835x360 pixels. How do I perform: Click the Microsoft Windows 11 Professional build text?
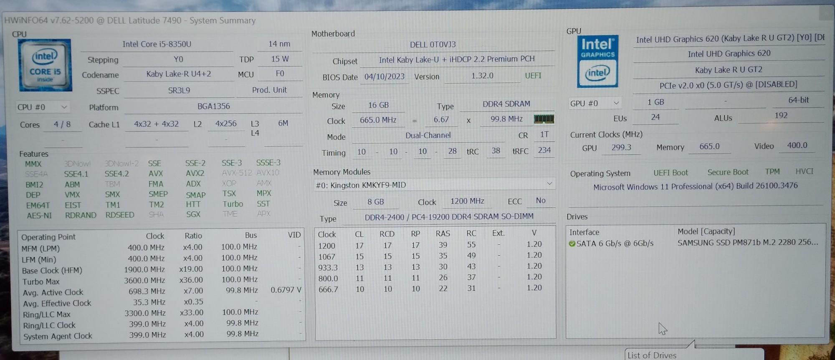point(696,186)
